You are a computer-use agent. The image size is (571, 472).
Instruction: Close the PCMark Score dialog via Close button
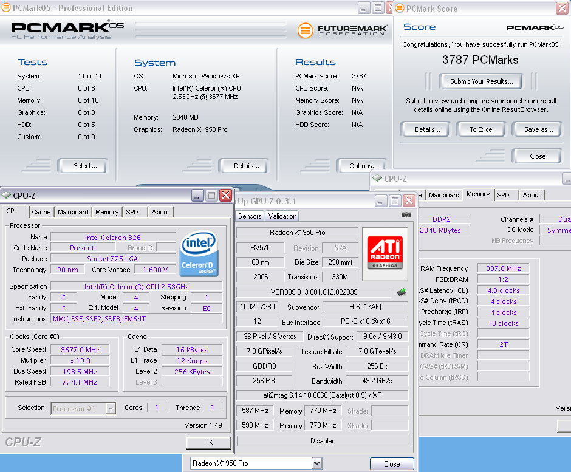tap(538, 156)
